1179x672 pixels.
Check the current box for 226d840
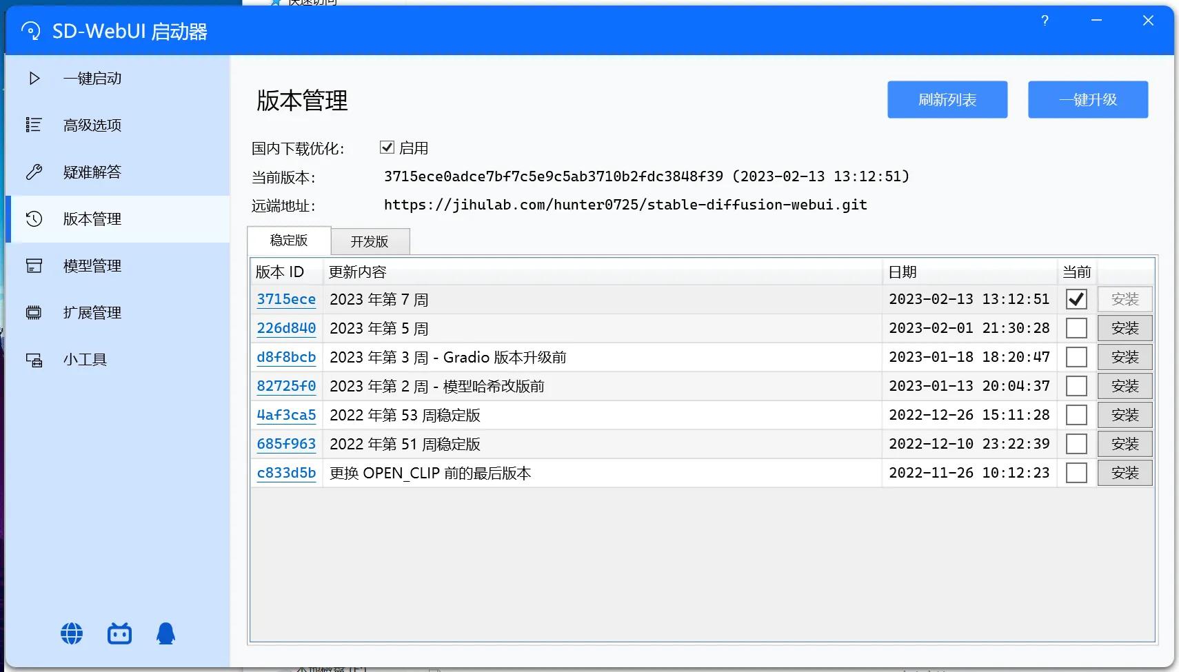click(1076, 328)
